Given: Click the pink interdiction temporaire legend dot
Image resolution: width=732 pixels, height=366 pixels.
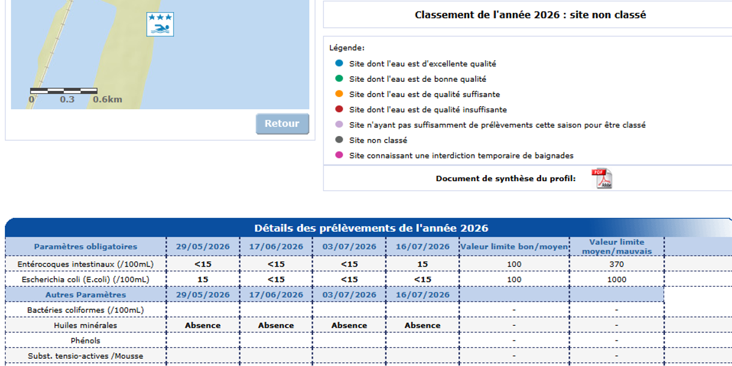Looking at the screenshot, I should click(339, 156).
